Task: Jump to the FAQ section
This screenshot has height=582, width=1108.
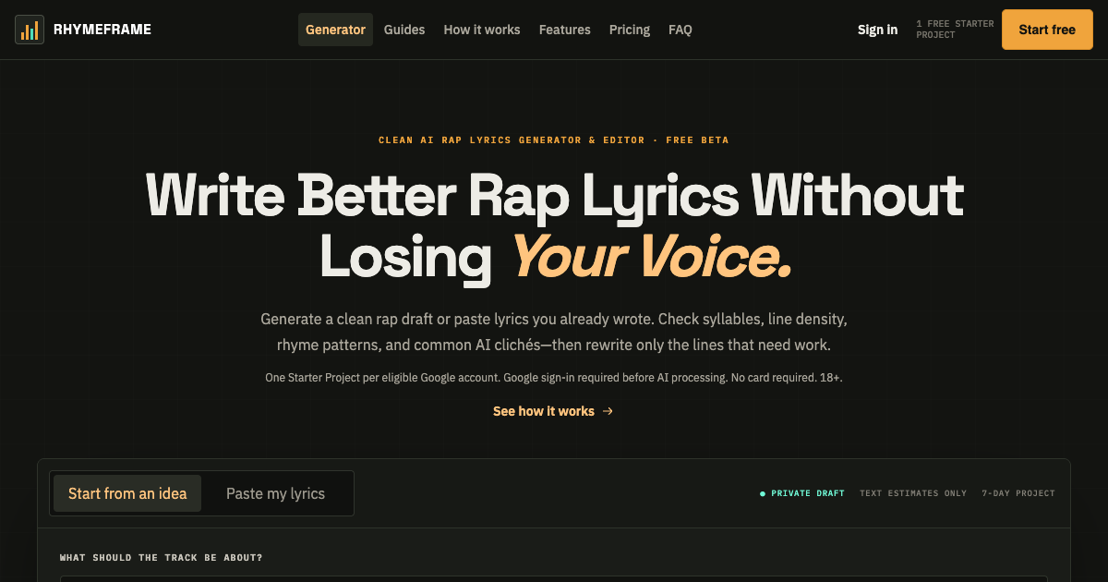Action: (680, 30)
